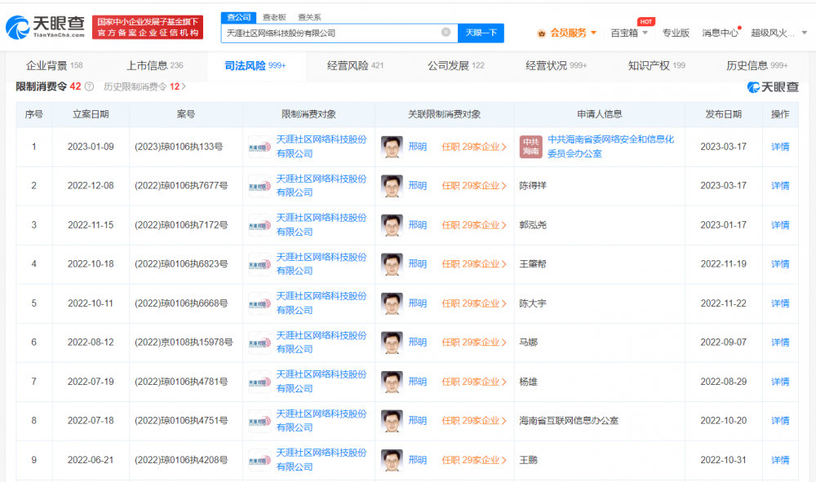Open the 司法风险 999+ tab
Image resolution: width=816 pixels, height=482 pixels.
point(255,65)
